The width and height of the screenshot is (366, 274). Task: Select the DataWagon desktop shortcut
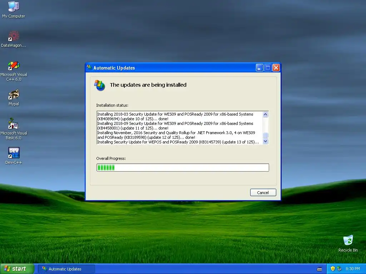tap(14, 39)
